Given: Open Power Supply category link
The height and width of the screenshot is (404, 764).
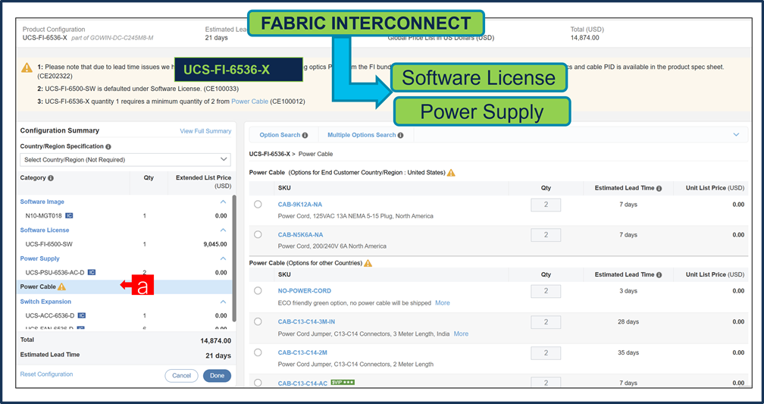Looking at the screenshot, I should [x=39, y=258].
